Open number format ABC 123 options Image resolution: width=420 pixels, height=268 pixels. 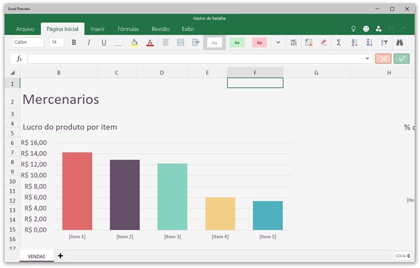(x=294, y=42)
